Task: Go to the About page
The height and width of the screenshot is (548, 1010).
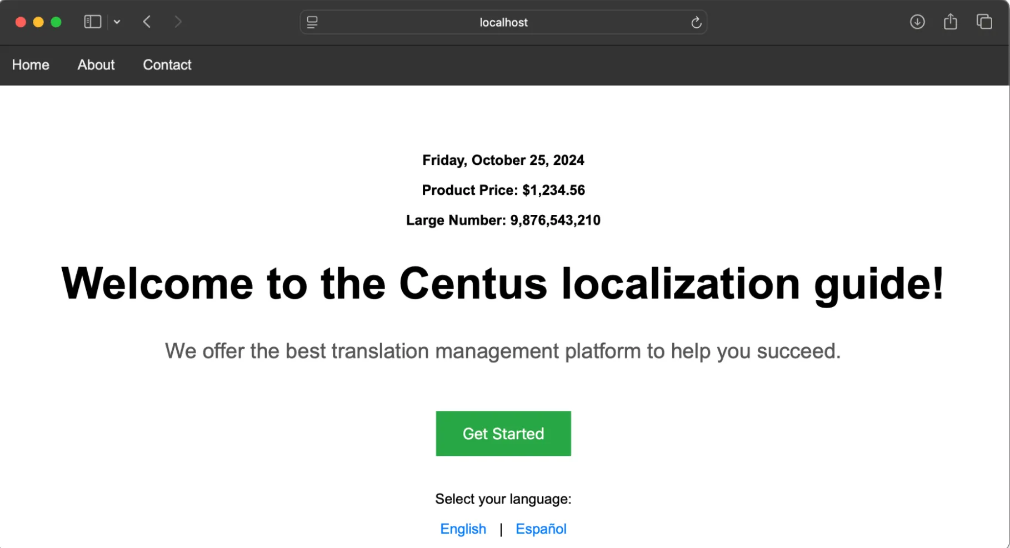Action: click(96, 65)
